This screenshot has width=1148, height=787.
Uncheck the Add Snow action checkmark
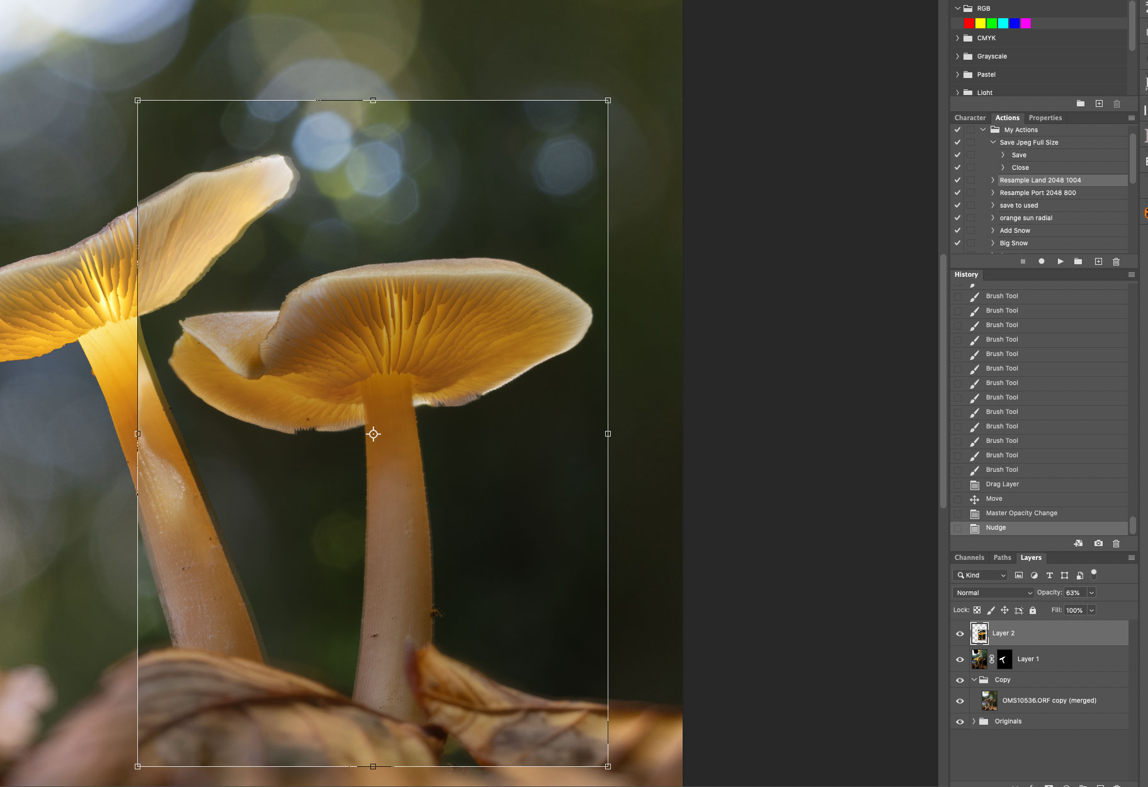(x=958, y=230)
